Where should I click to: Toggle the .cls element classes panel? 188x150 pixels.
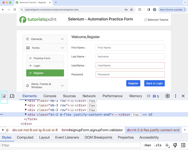(x=158, y=145)
